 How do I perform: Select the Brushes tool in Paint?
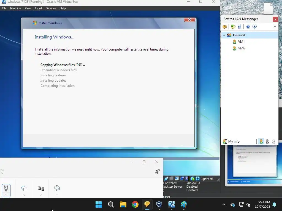point(6,188)
